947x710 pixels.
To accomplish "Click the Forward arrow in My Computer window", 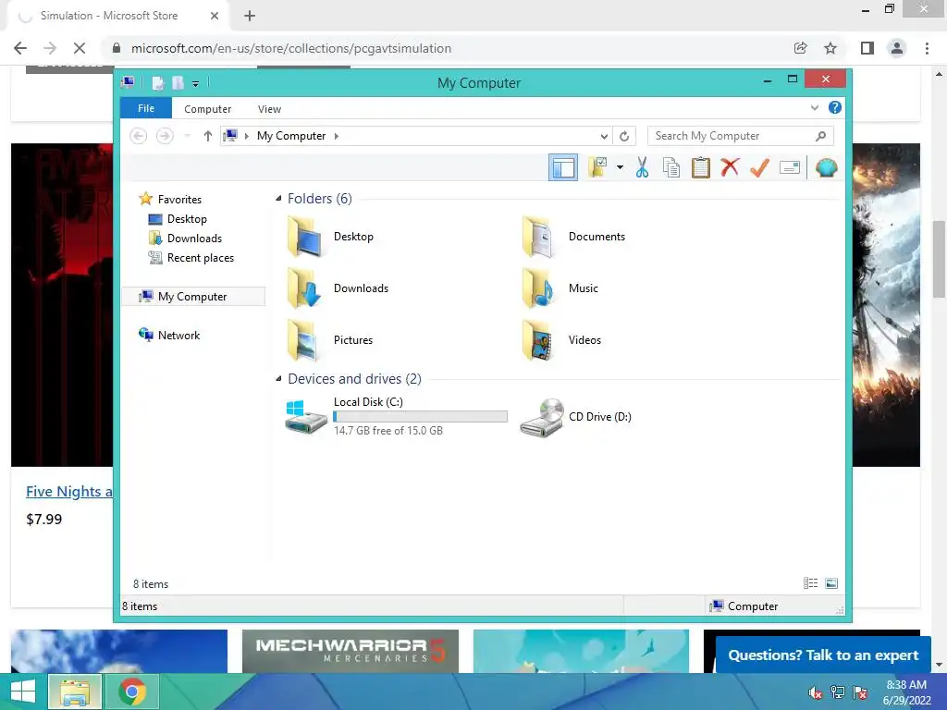I will point(165,136).
